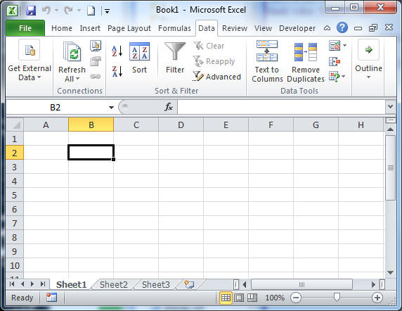Open the Page Layout tab
Viewport: 402px width, 311px height.
point(129,28)
